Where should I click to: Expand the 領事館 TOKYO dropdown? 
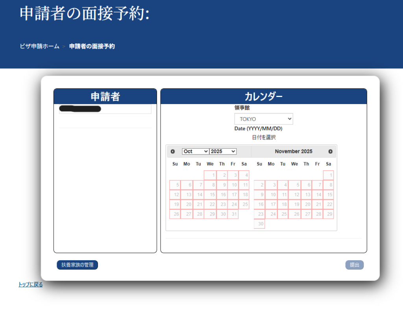click(x=264, y=119)
